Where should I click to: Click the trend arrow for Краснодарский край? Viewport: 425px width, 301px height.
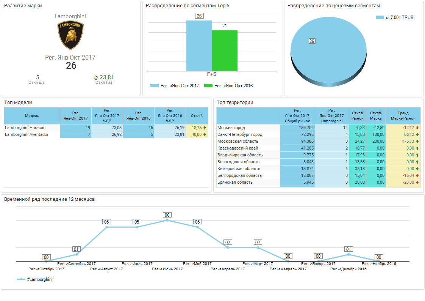pyautogui.click(x=417, y=148)
